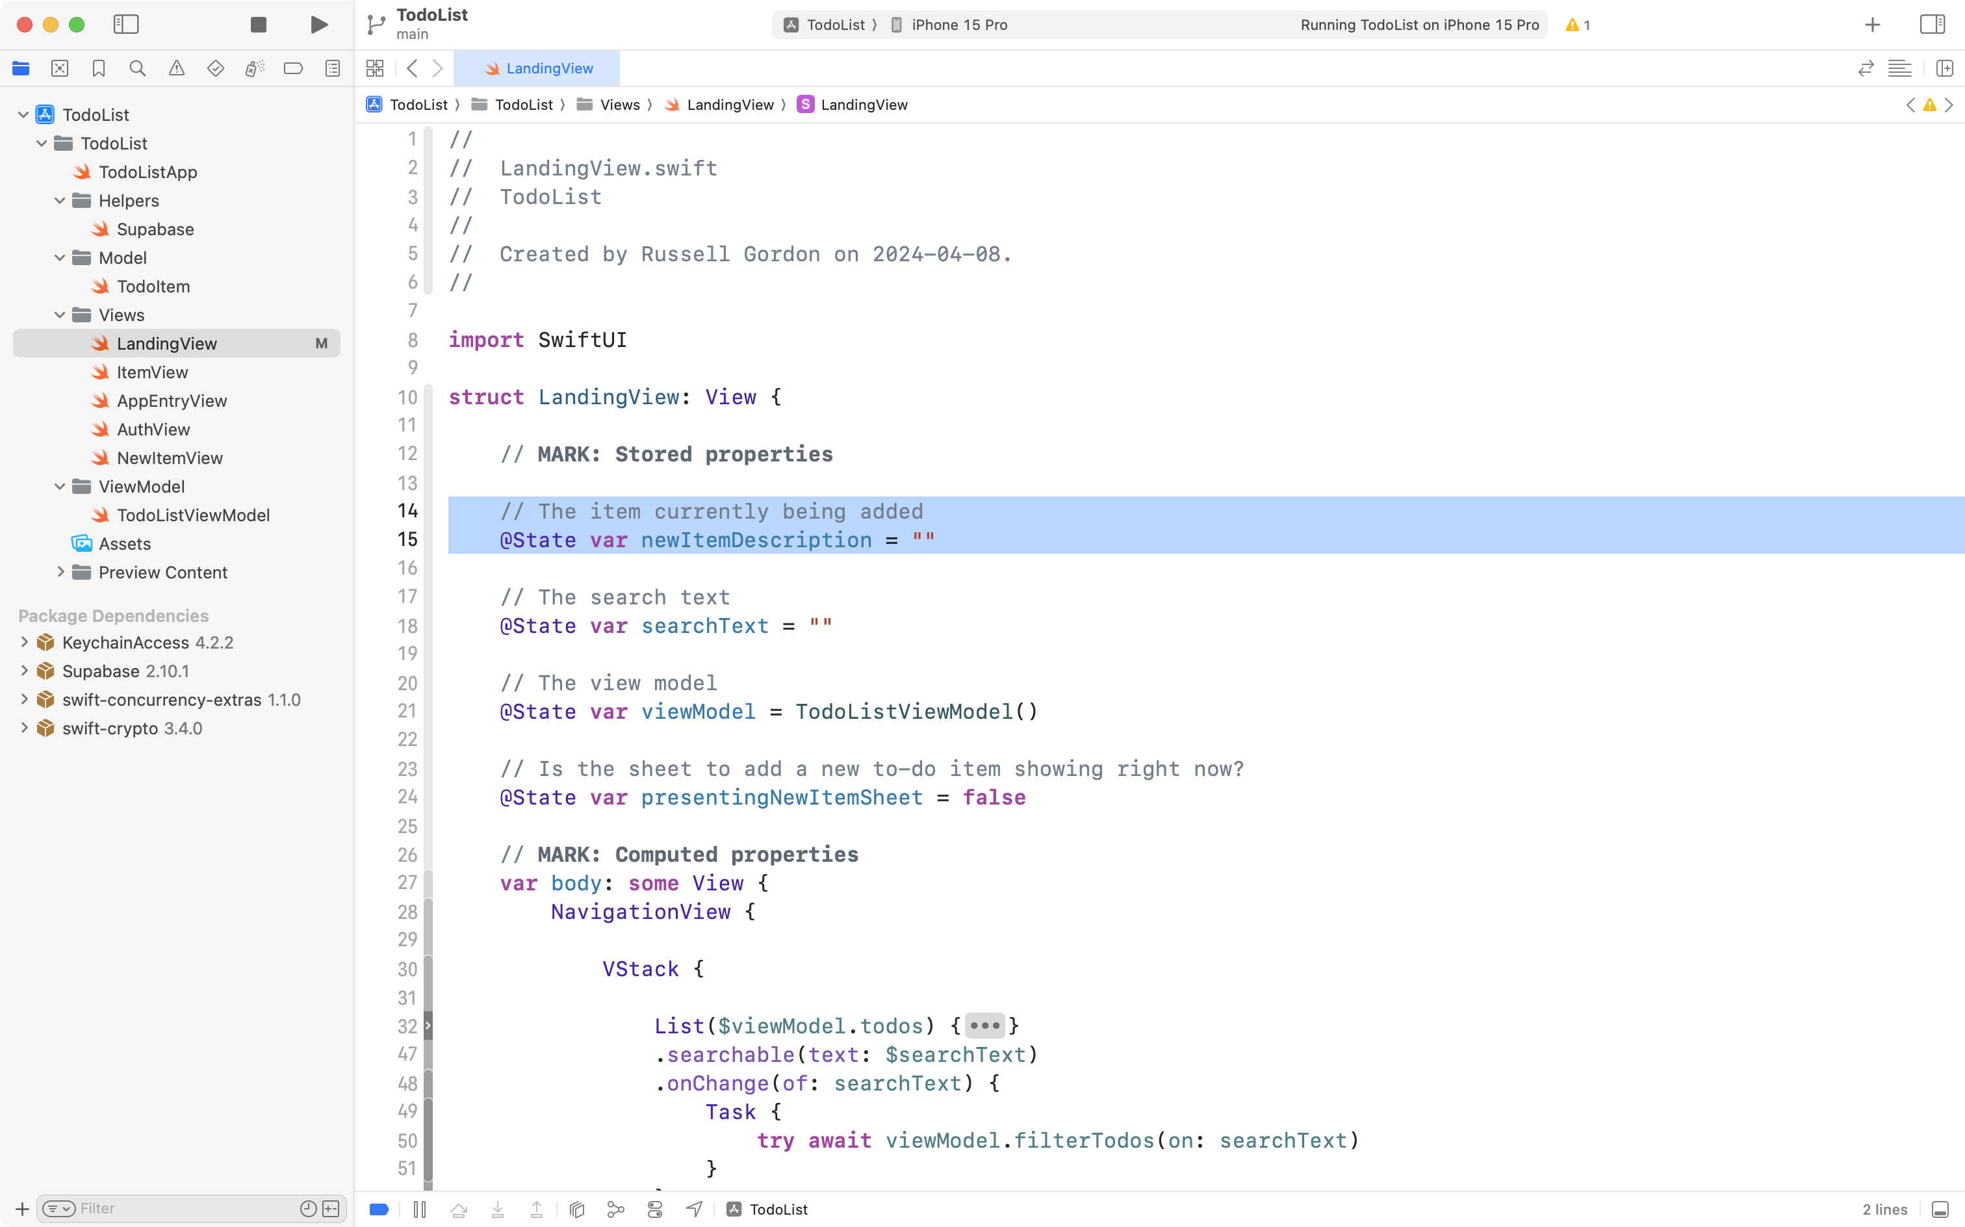Open the Issue navigator warning triangle
The image size is (1965, 1227).
[177, 68]
